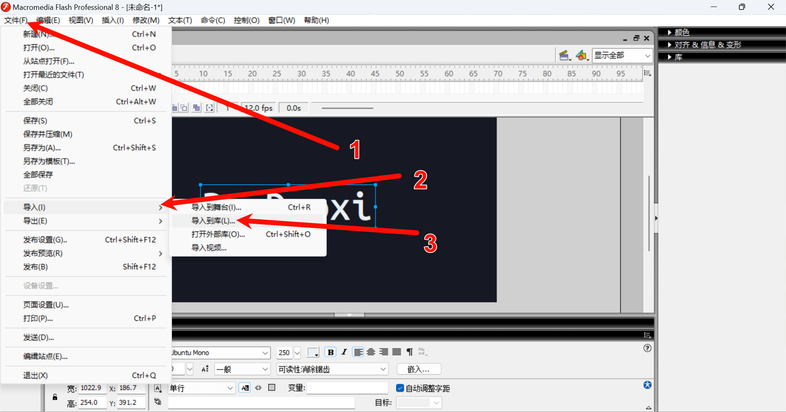The width and height of the screenshot is (786, 412).
Task: Open properties panel options menu icon
Action: tap(647, 335)
